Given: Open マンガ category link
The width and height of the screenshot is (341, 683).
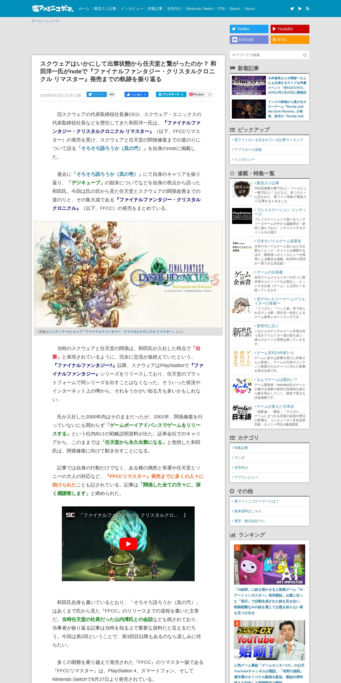Looking at the screenshot, I should (x=239, y=458).
